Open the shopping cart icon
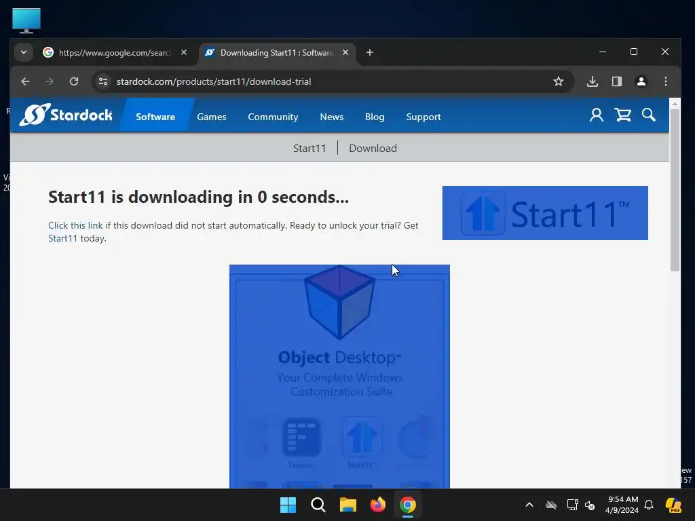This screenshot has width=695, height=521. point(623,115)
